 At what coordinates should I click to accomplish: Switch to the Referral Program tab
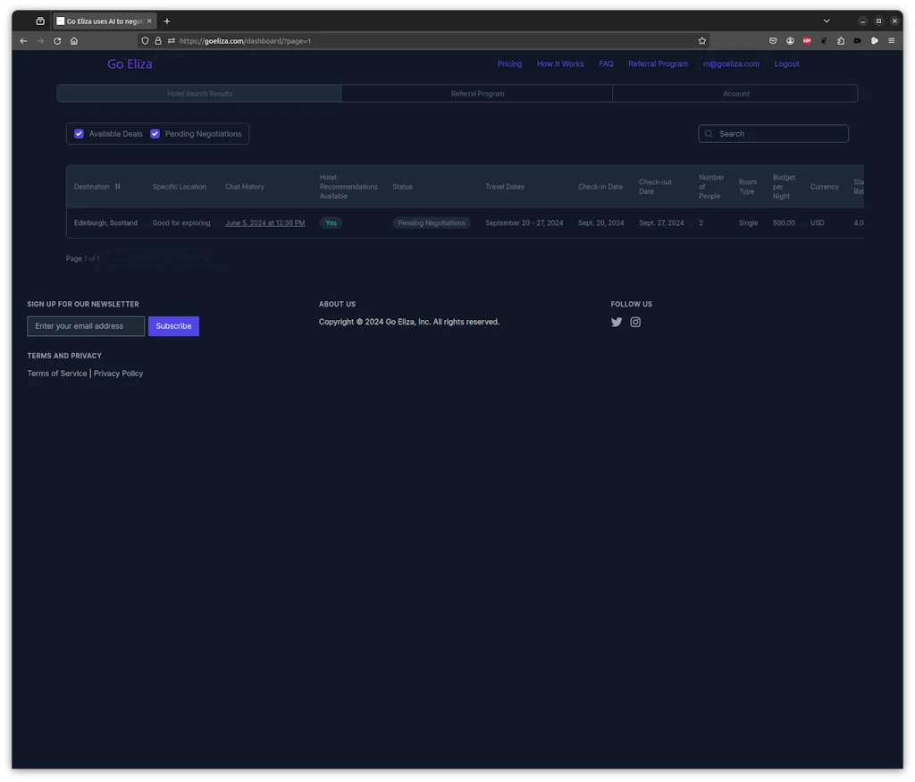(477, 94)
